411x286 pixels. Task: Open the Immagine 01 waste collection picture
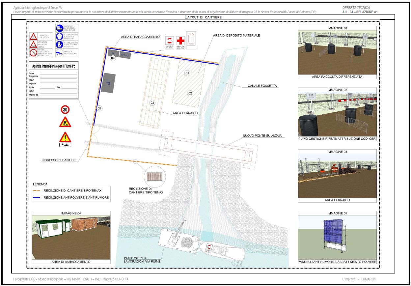click(337, 52)
